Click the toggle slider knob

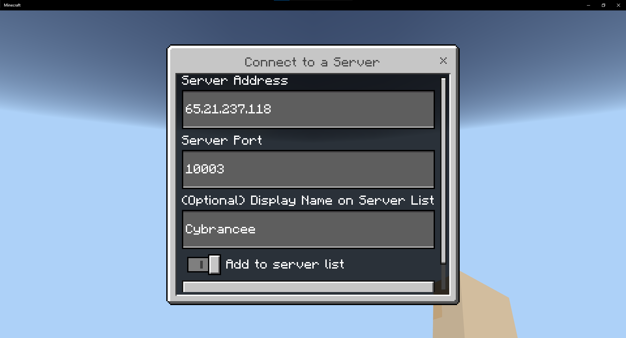214,264
